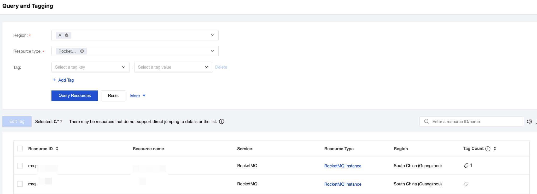Sort table by Tag Count
This screenshot has width=537, height=194.
[495, 149]
